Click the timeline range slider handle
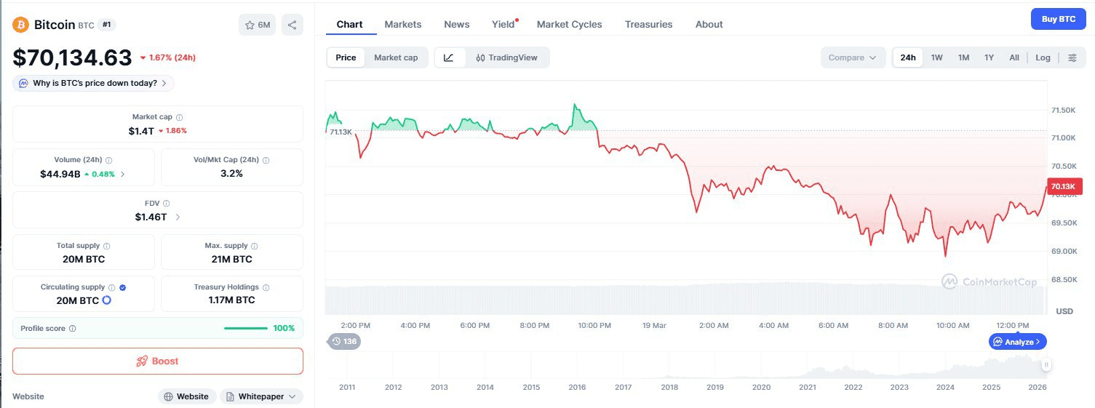 pos(1046,365)
